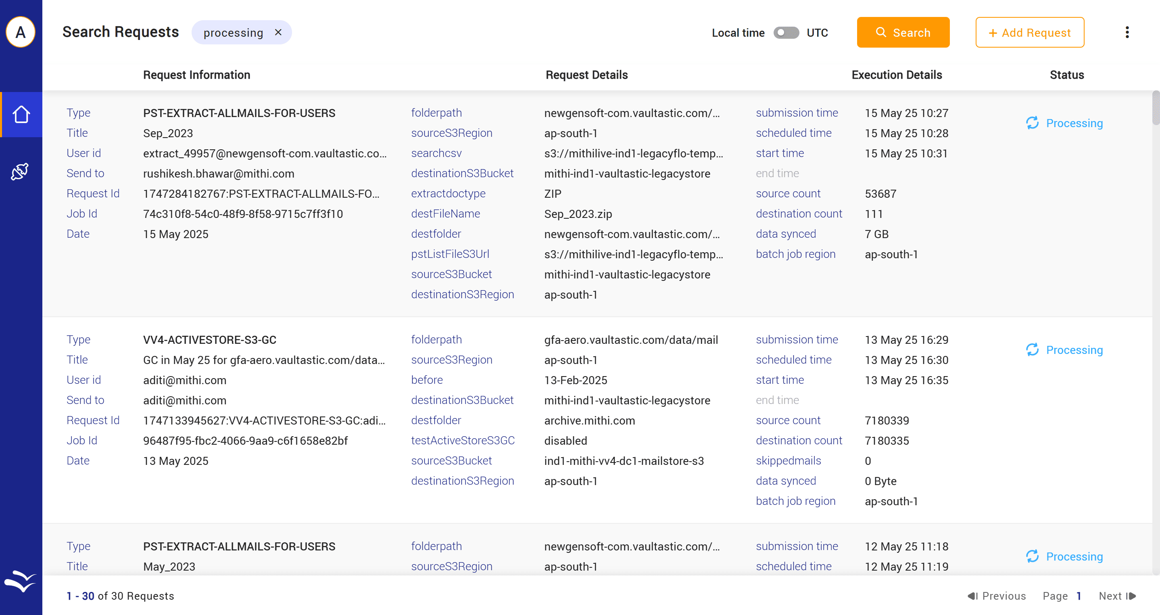Viewport: 1160px width, 615px height.
Task: Click the processing filter tag label
Action: [233, 33]
